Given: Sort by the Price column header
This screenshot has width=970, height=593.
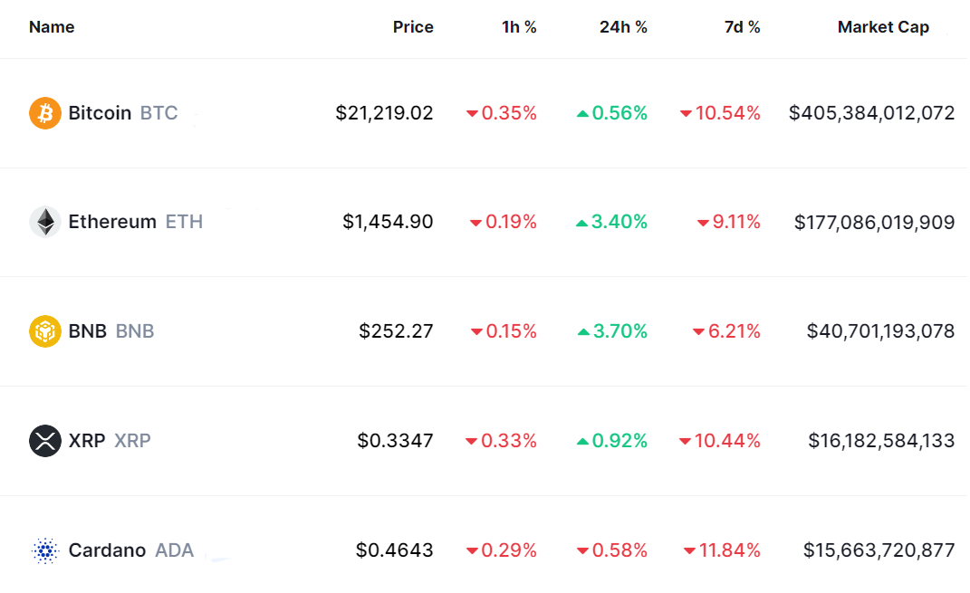Looking at the screenshot, I should point(413,27).
